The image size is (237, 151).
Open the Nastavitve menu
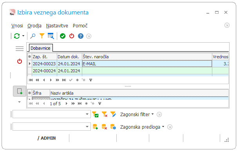click(x=57, y=26)
